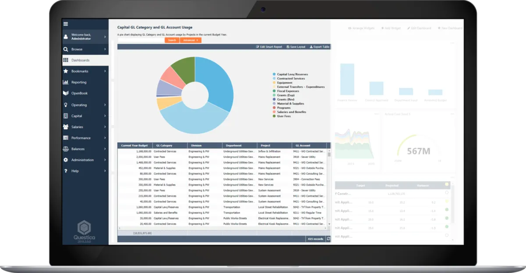Screen dimensions: 526x273
Task: Toggle User Fees legend entry
Action: pos(281,116)
